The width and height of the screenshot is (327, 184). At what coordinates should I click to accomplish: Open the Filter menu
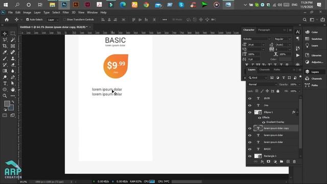(x=66, y=12)
